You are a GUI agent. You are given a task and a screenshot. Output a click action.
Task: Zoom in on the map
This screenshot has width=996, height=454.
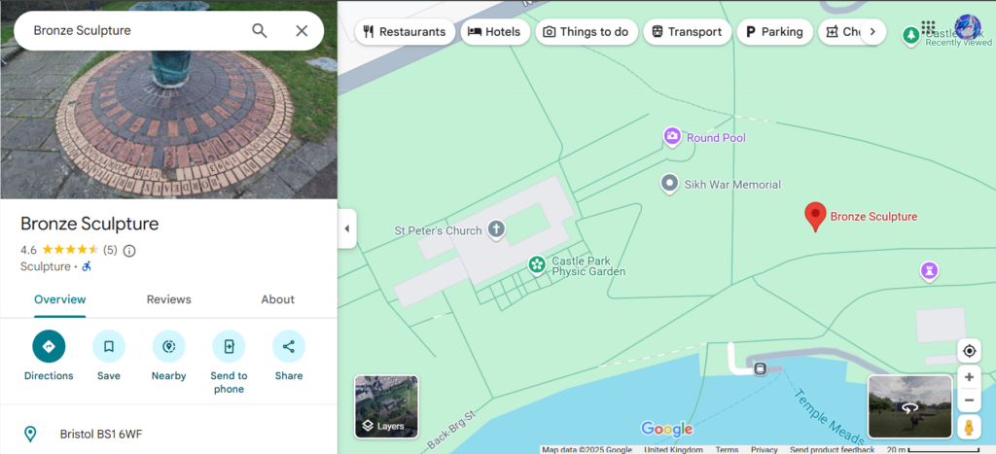click(969, 377)
